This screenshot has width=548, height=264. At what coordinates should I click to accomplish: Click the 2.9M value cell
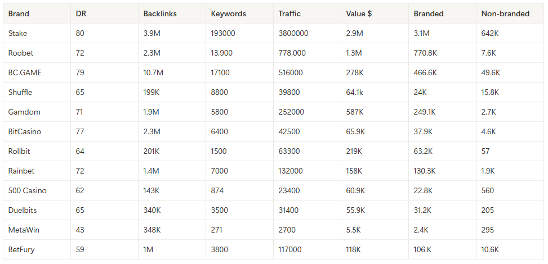(x=375, y=33)
